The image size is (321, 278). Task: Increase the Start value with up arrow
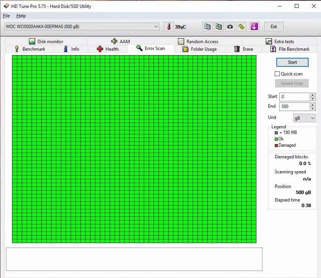click(312, 95)
